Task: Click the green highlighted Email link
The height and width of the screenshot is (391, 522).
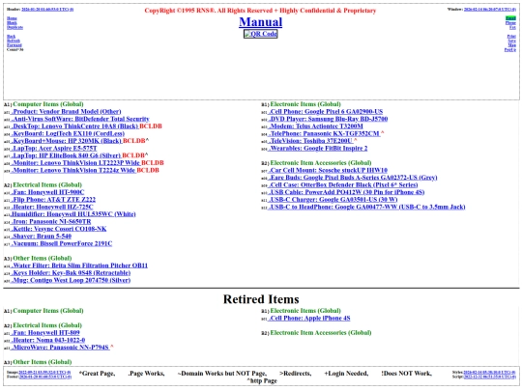Action: (x=510, y=18)
